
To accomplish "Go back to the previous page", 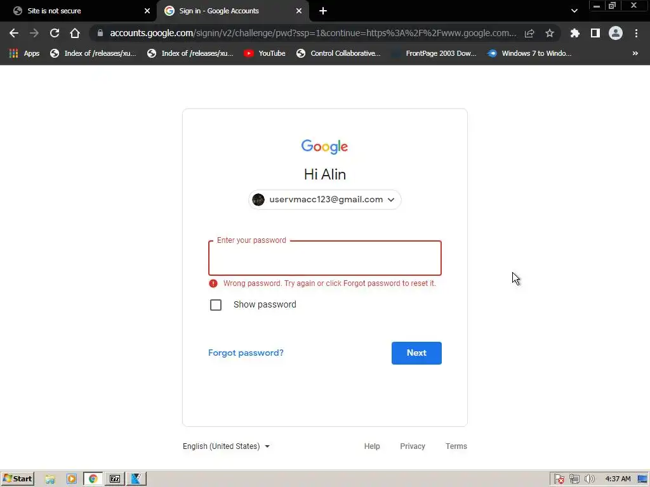I will (14, 33).
